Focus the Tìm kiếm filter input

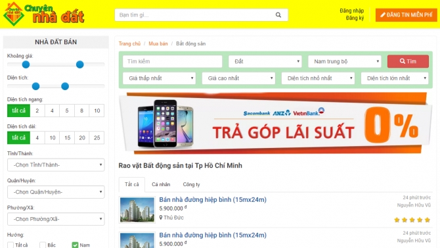[172, 61]
